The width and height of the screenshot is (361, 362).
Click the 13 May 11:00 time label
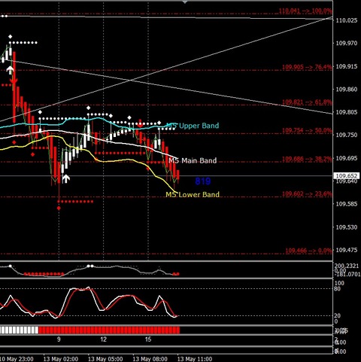click(x=195, y=359)
